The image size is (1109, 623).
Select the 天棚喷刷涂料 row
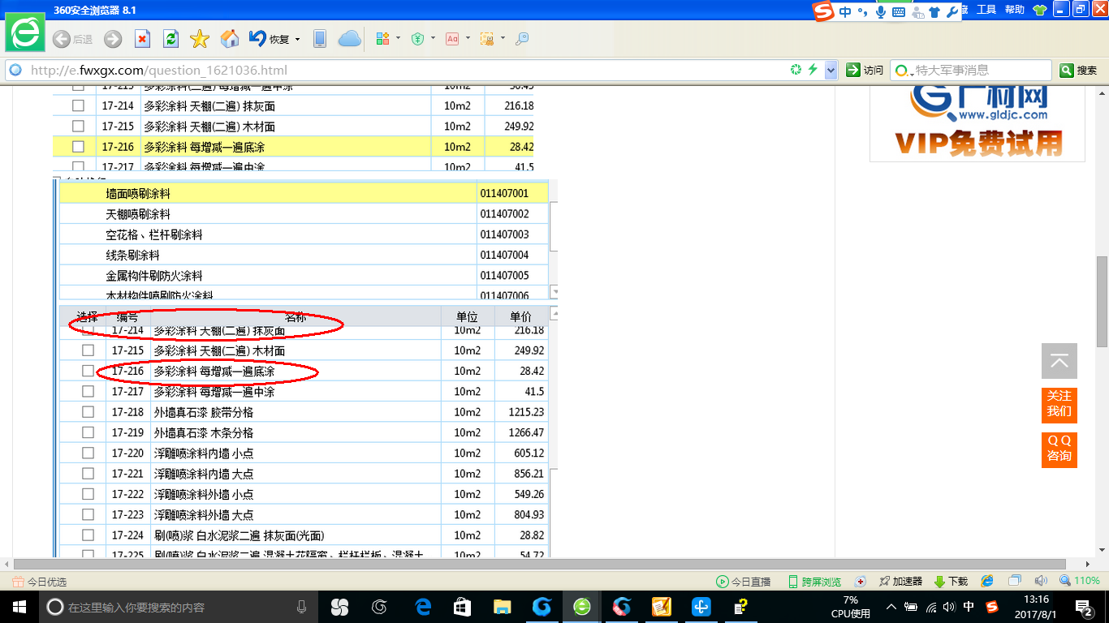pyautogui.click(x=304, y=214)
